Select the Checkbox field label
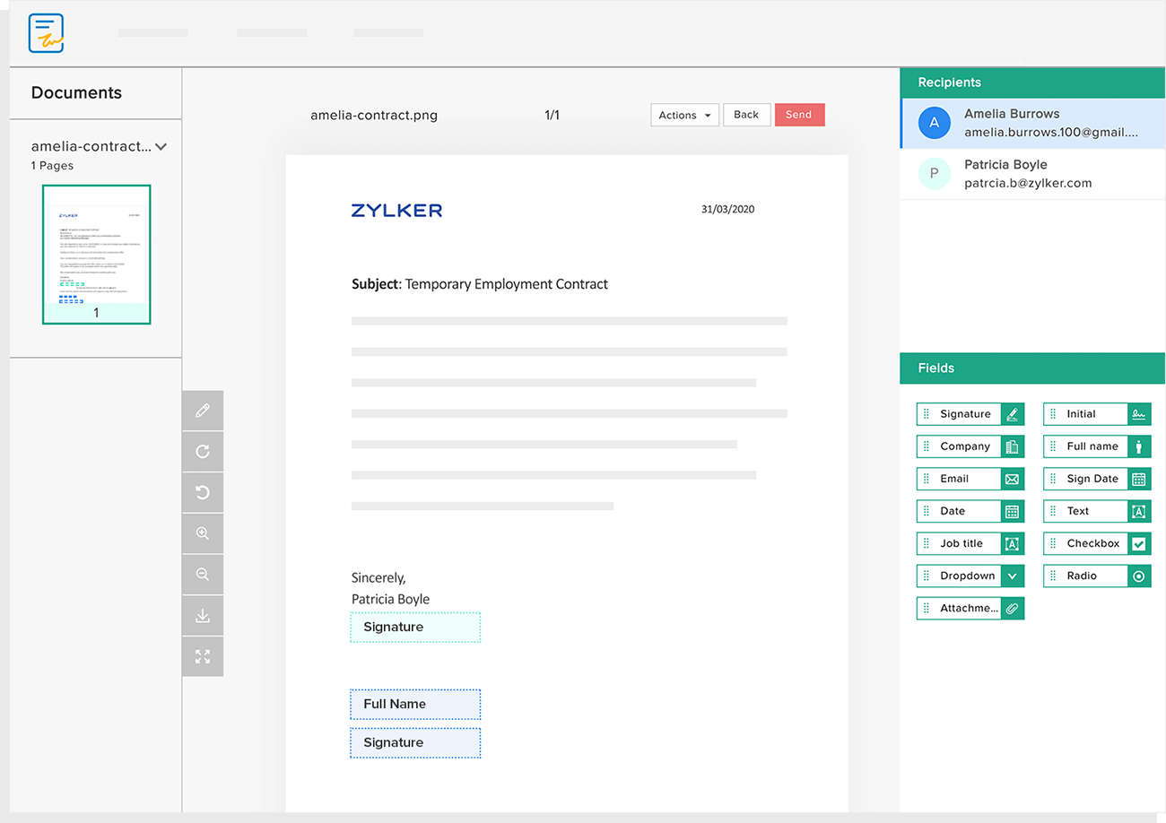 click(x=1093, y=543)
